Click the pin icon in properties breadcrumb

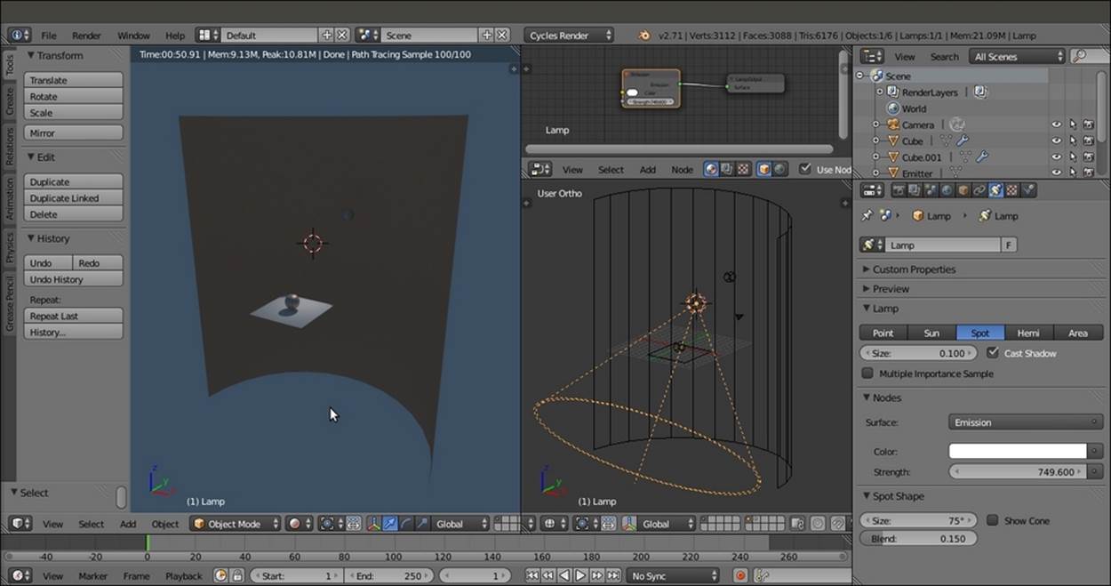pyautogui.click(x=867, y=216)
